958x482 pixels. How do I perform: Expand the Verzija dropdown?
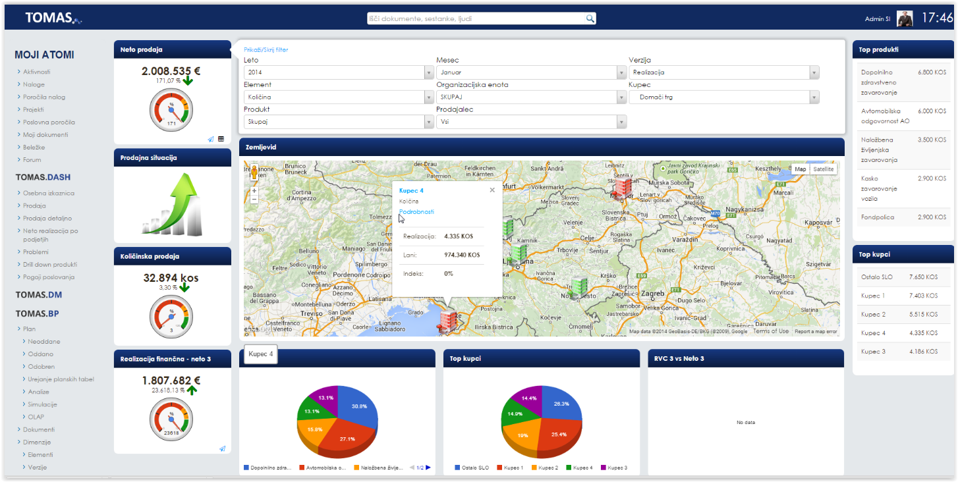pyautogui.click(x=814, y=72)
